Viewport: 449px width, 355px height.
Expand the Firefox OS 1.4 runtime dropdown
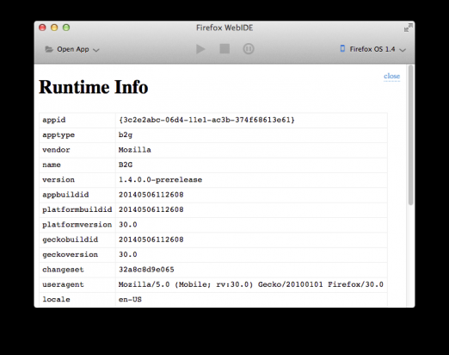[373, 49]
